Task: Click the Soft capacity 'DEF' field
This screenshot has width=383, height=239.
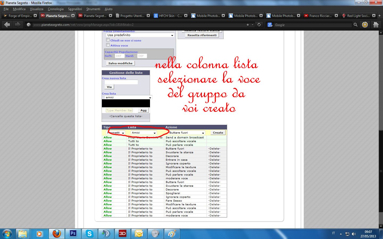Action: pos(119,56)
